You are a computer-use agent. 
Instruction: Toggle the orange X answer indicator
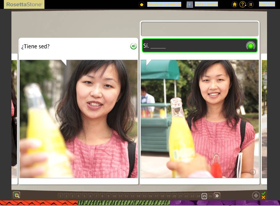pyautogui.click(x=263, y=197)
